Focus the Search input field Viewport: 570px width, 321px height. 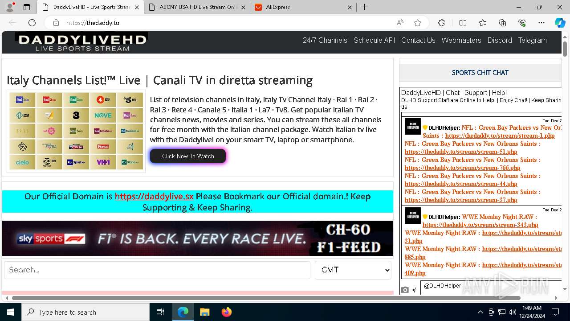[x=157, y=270]
